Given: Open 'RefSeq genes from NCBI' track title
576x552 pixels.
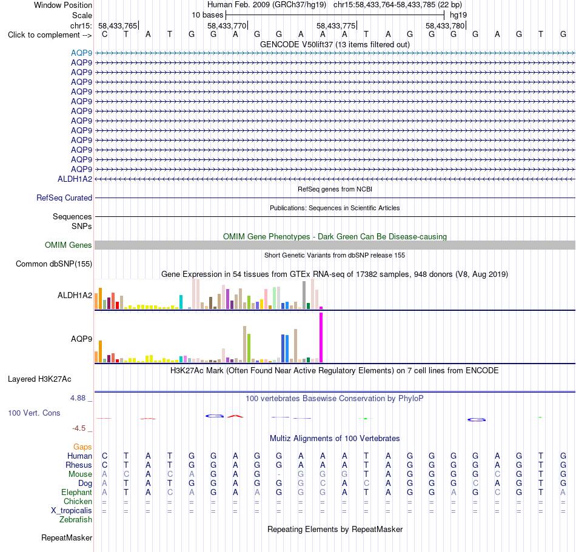Looking at the screenshot, I should [335, 189].
